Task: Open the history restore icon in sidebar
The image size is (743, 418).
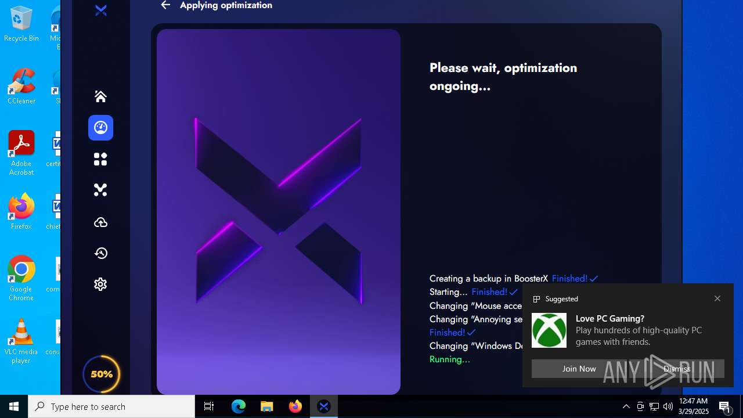Action: (x=100, y=253)
